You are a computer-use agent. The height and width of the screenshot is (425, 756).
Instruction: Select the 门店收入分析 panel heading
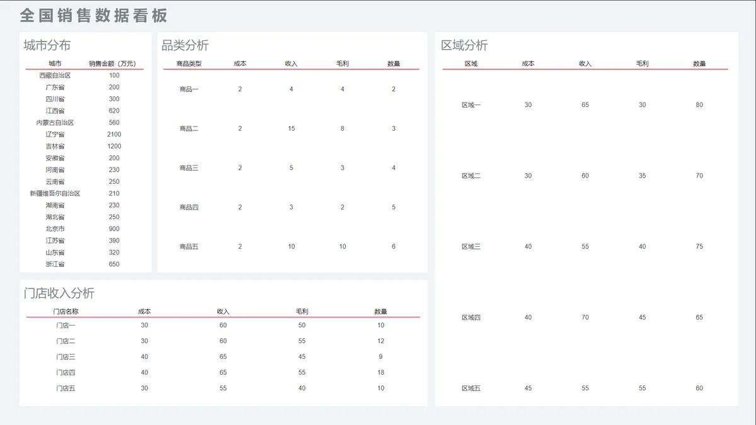[x=59, y=293]
